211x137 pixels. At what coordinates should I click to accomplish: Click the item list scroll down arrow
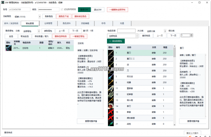(175, 125)
